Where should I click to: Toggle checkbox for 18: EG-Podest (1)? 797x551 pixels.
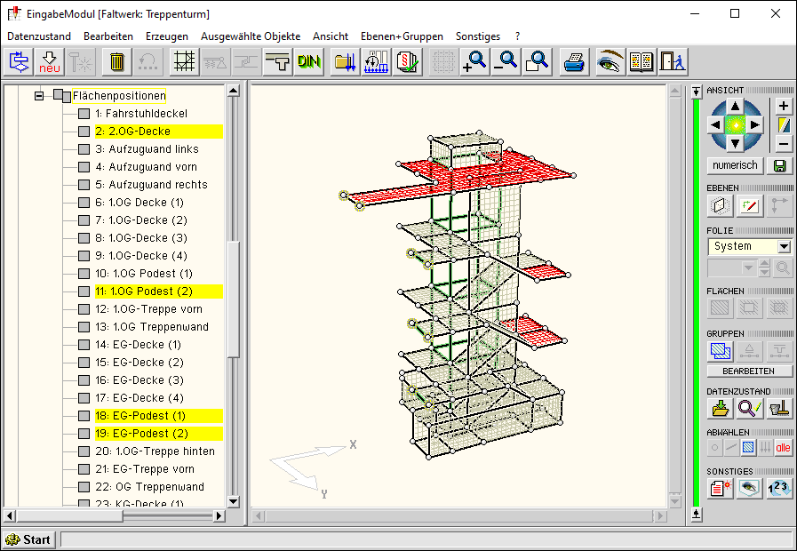click(x=84, y=416)
